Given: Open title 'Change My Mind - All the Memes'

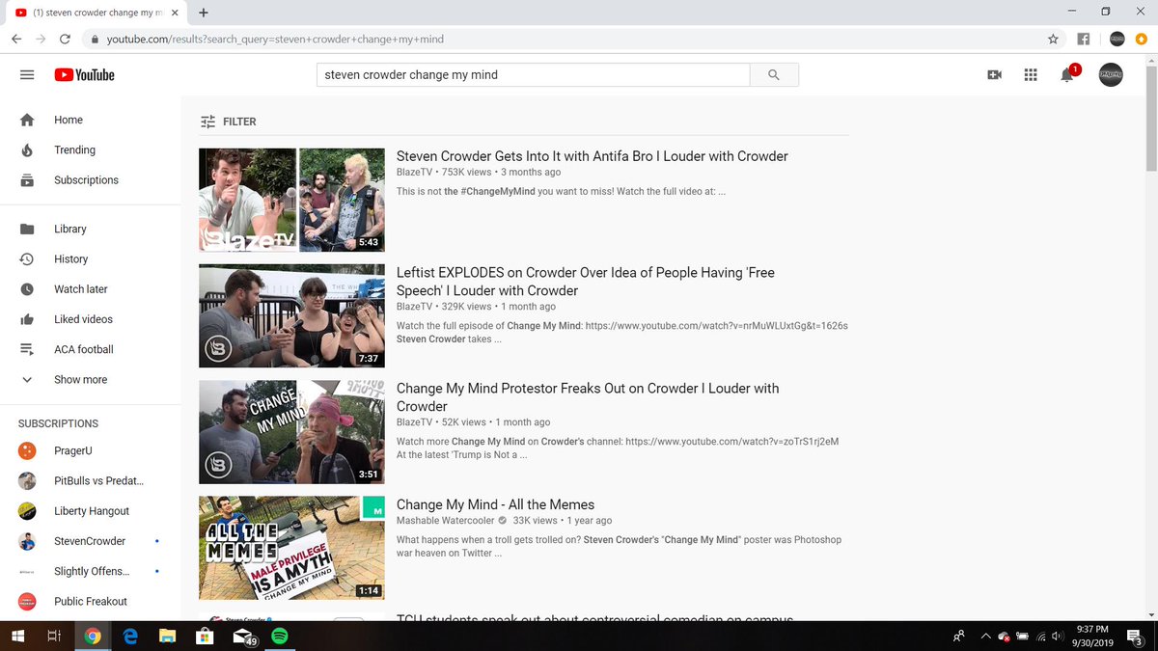Looking at the screenshot, I should (x=495, y=504).
